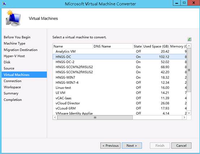Go back with the Previous button

point(110,146)
